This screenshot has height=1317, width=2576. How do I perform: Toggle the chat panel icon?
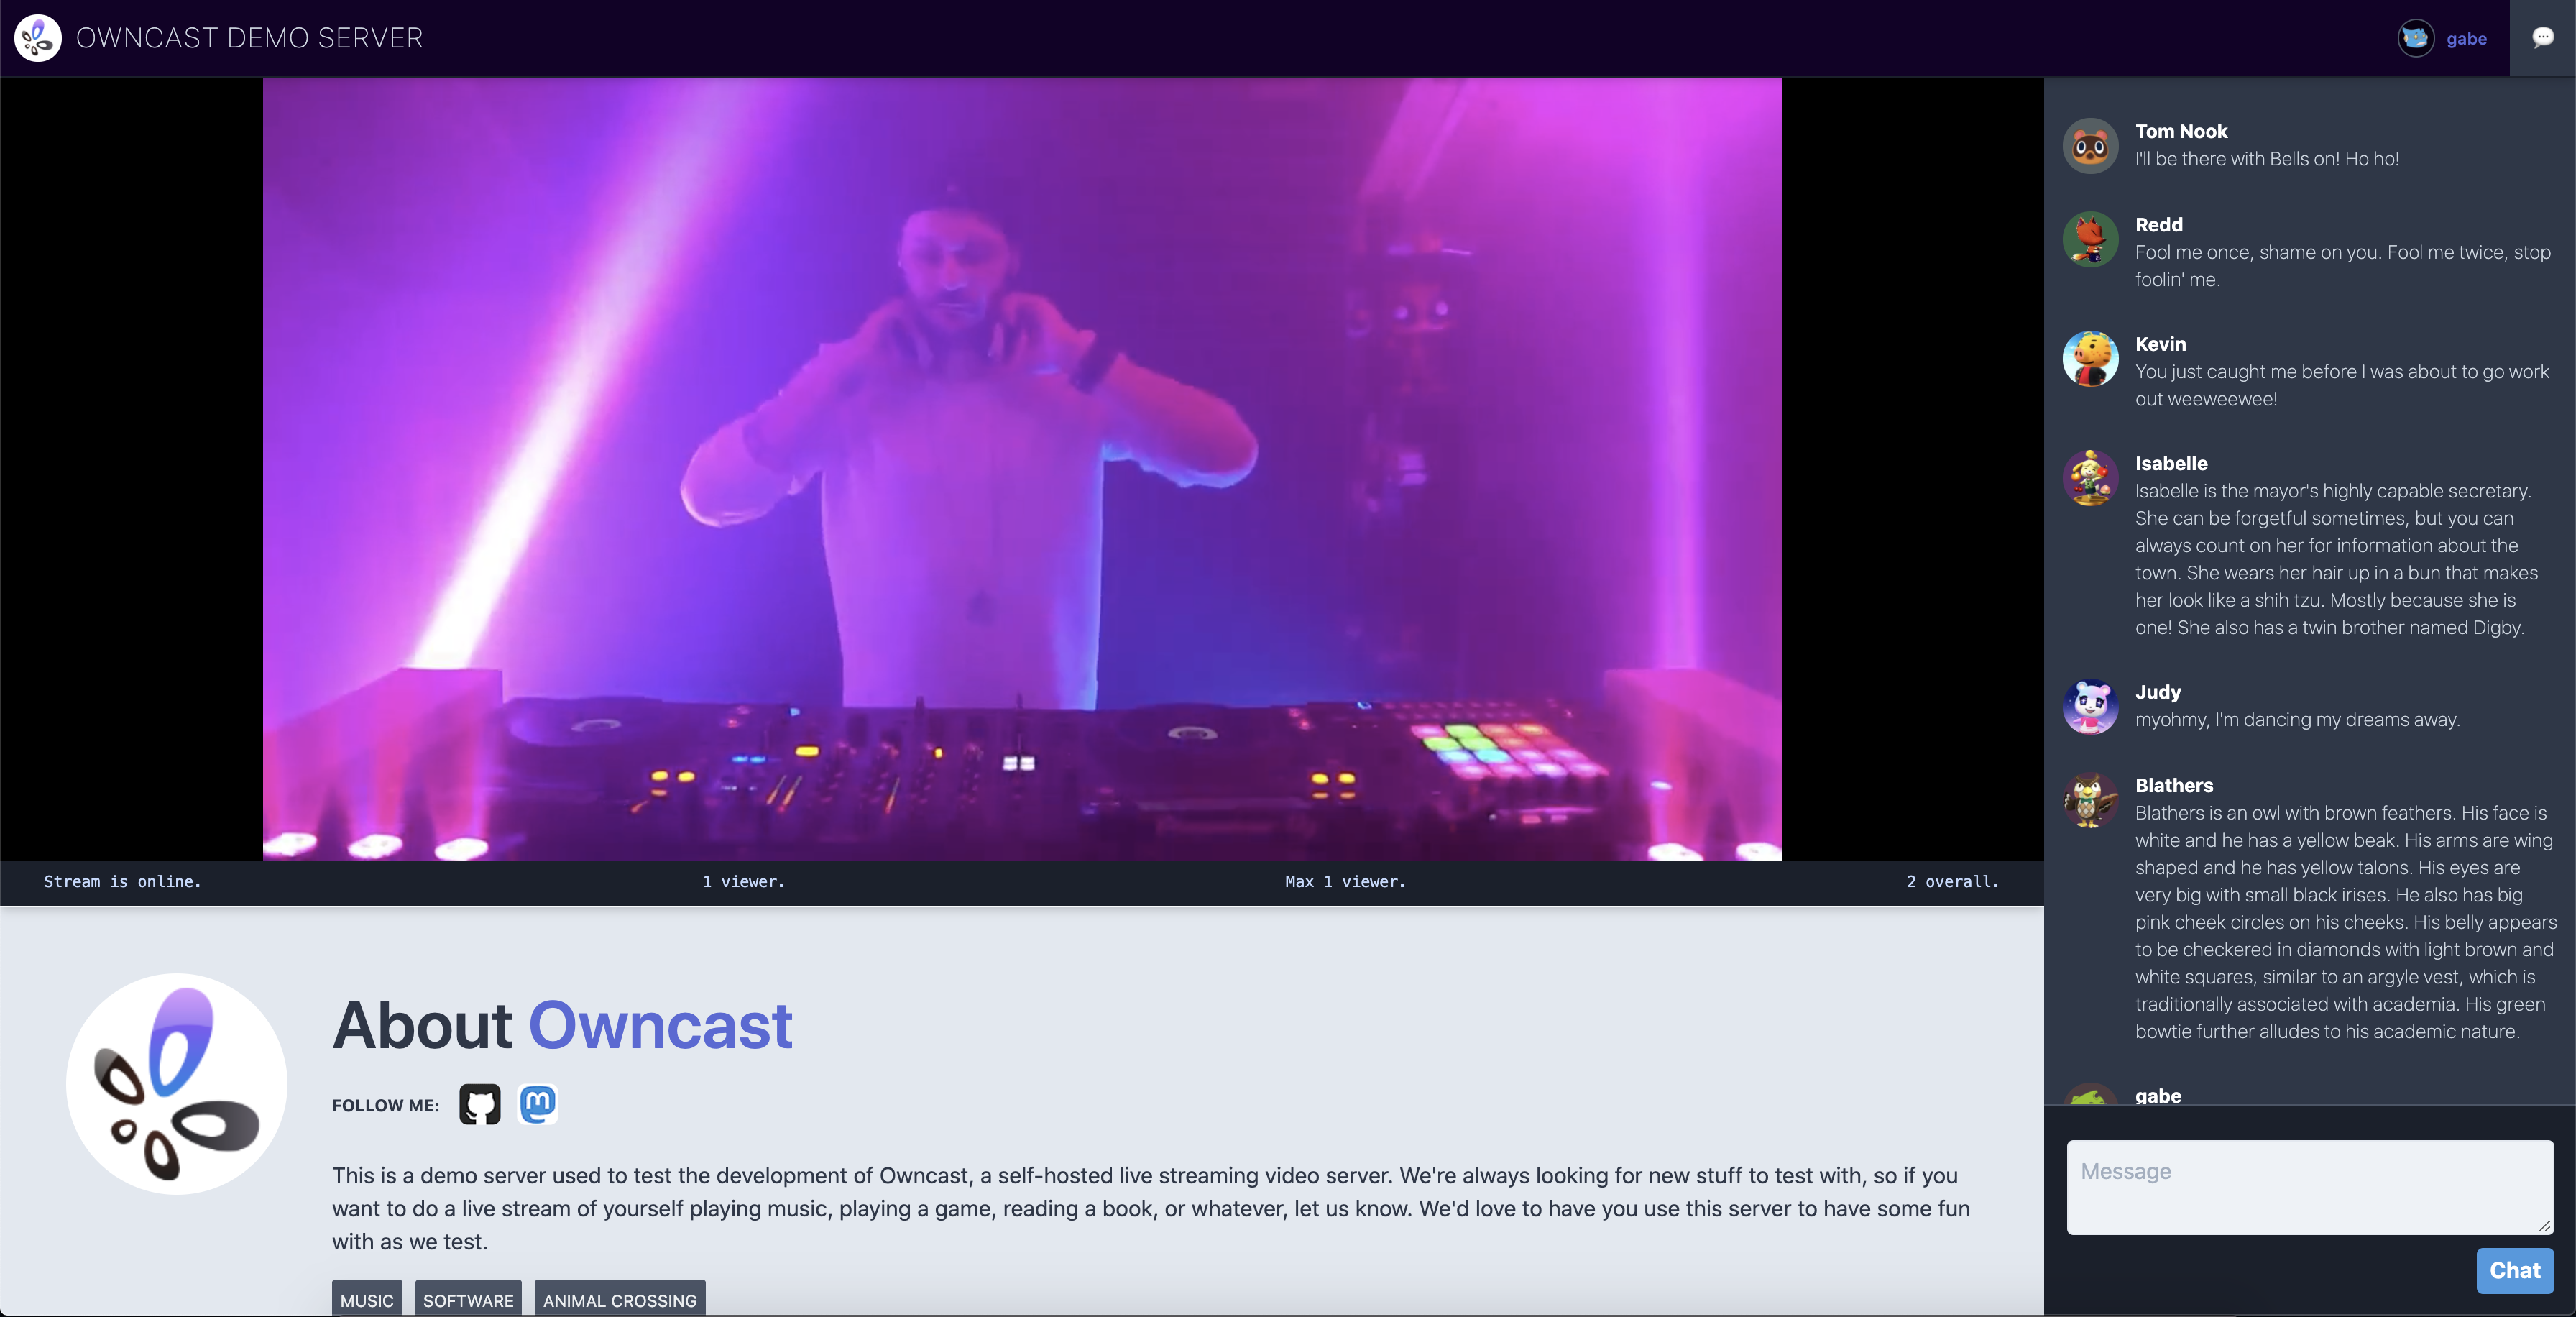click(x=2542, y=38)
